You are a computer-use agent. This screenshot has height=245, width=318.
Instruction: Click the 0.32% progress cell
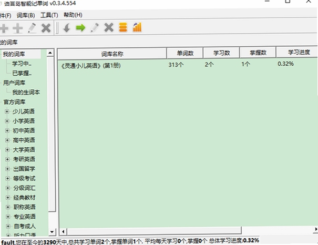[x=285, y=64]
